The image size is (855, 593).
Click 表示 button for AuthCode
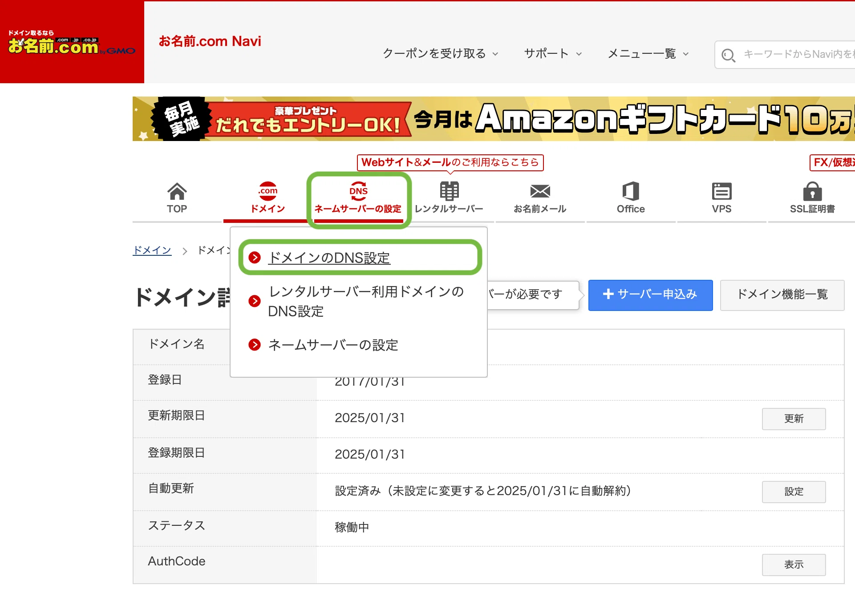[x=794, y=565]
